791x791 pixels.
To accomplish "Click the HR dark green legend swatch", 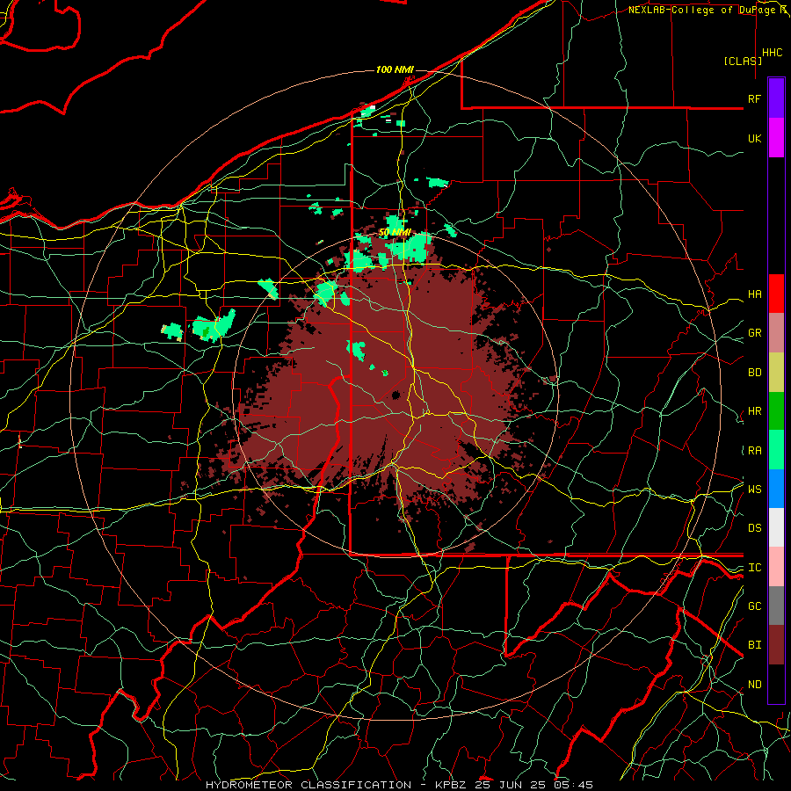I will pos(776,410).
